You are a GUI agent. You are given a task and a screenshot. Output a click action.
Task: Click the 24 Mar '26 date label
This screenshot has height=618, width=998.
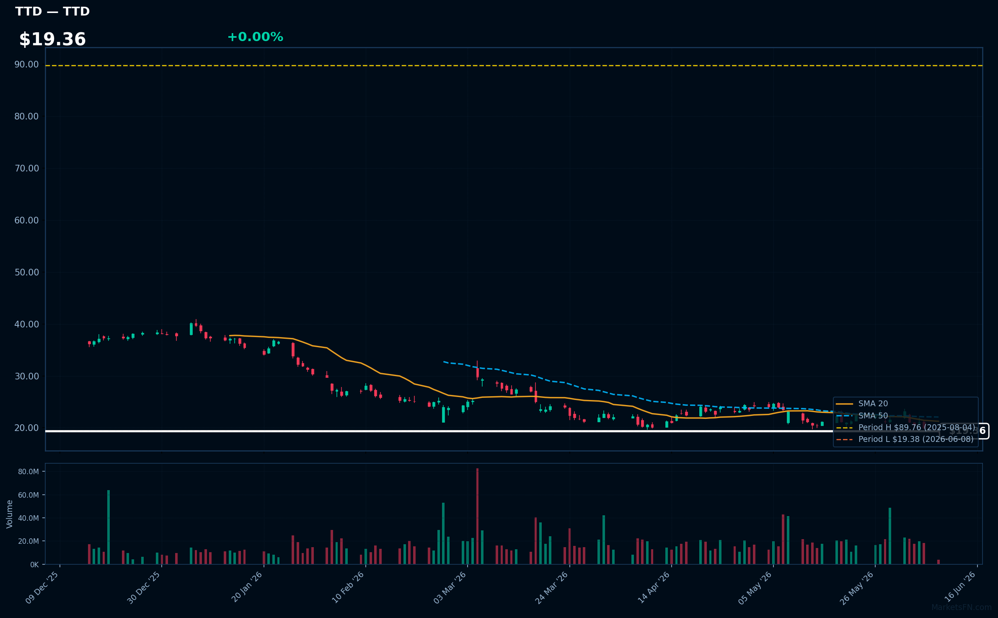552,588
